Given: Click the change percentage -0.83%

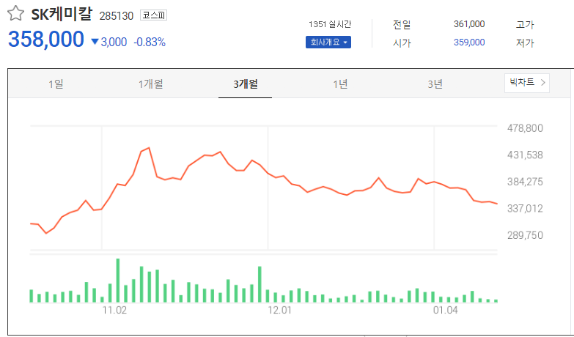Looking at the screenshot, I should click(x=150, y=42).
